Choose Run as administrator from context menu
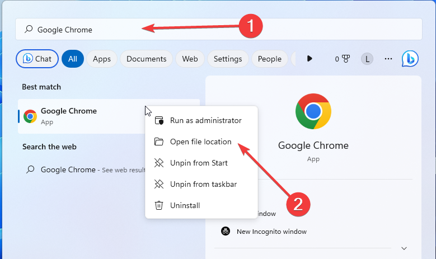Viewport: 436px width, 259px height. pyautogui.click(x=201, y=120)
